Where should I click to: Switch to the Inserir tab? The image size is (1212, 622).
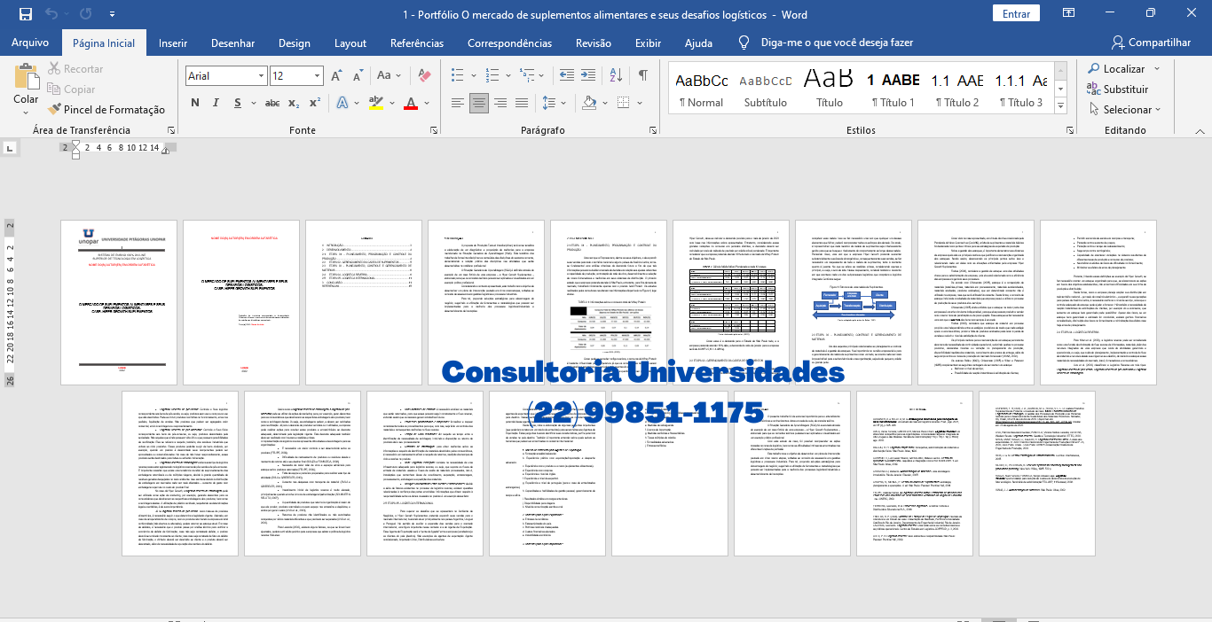(x=172, y=43)
